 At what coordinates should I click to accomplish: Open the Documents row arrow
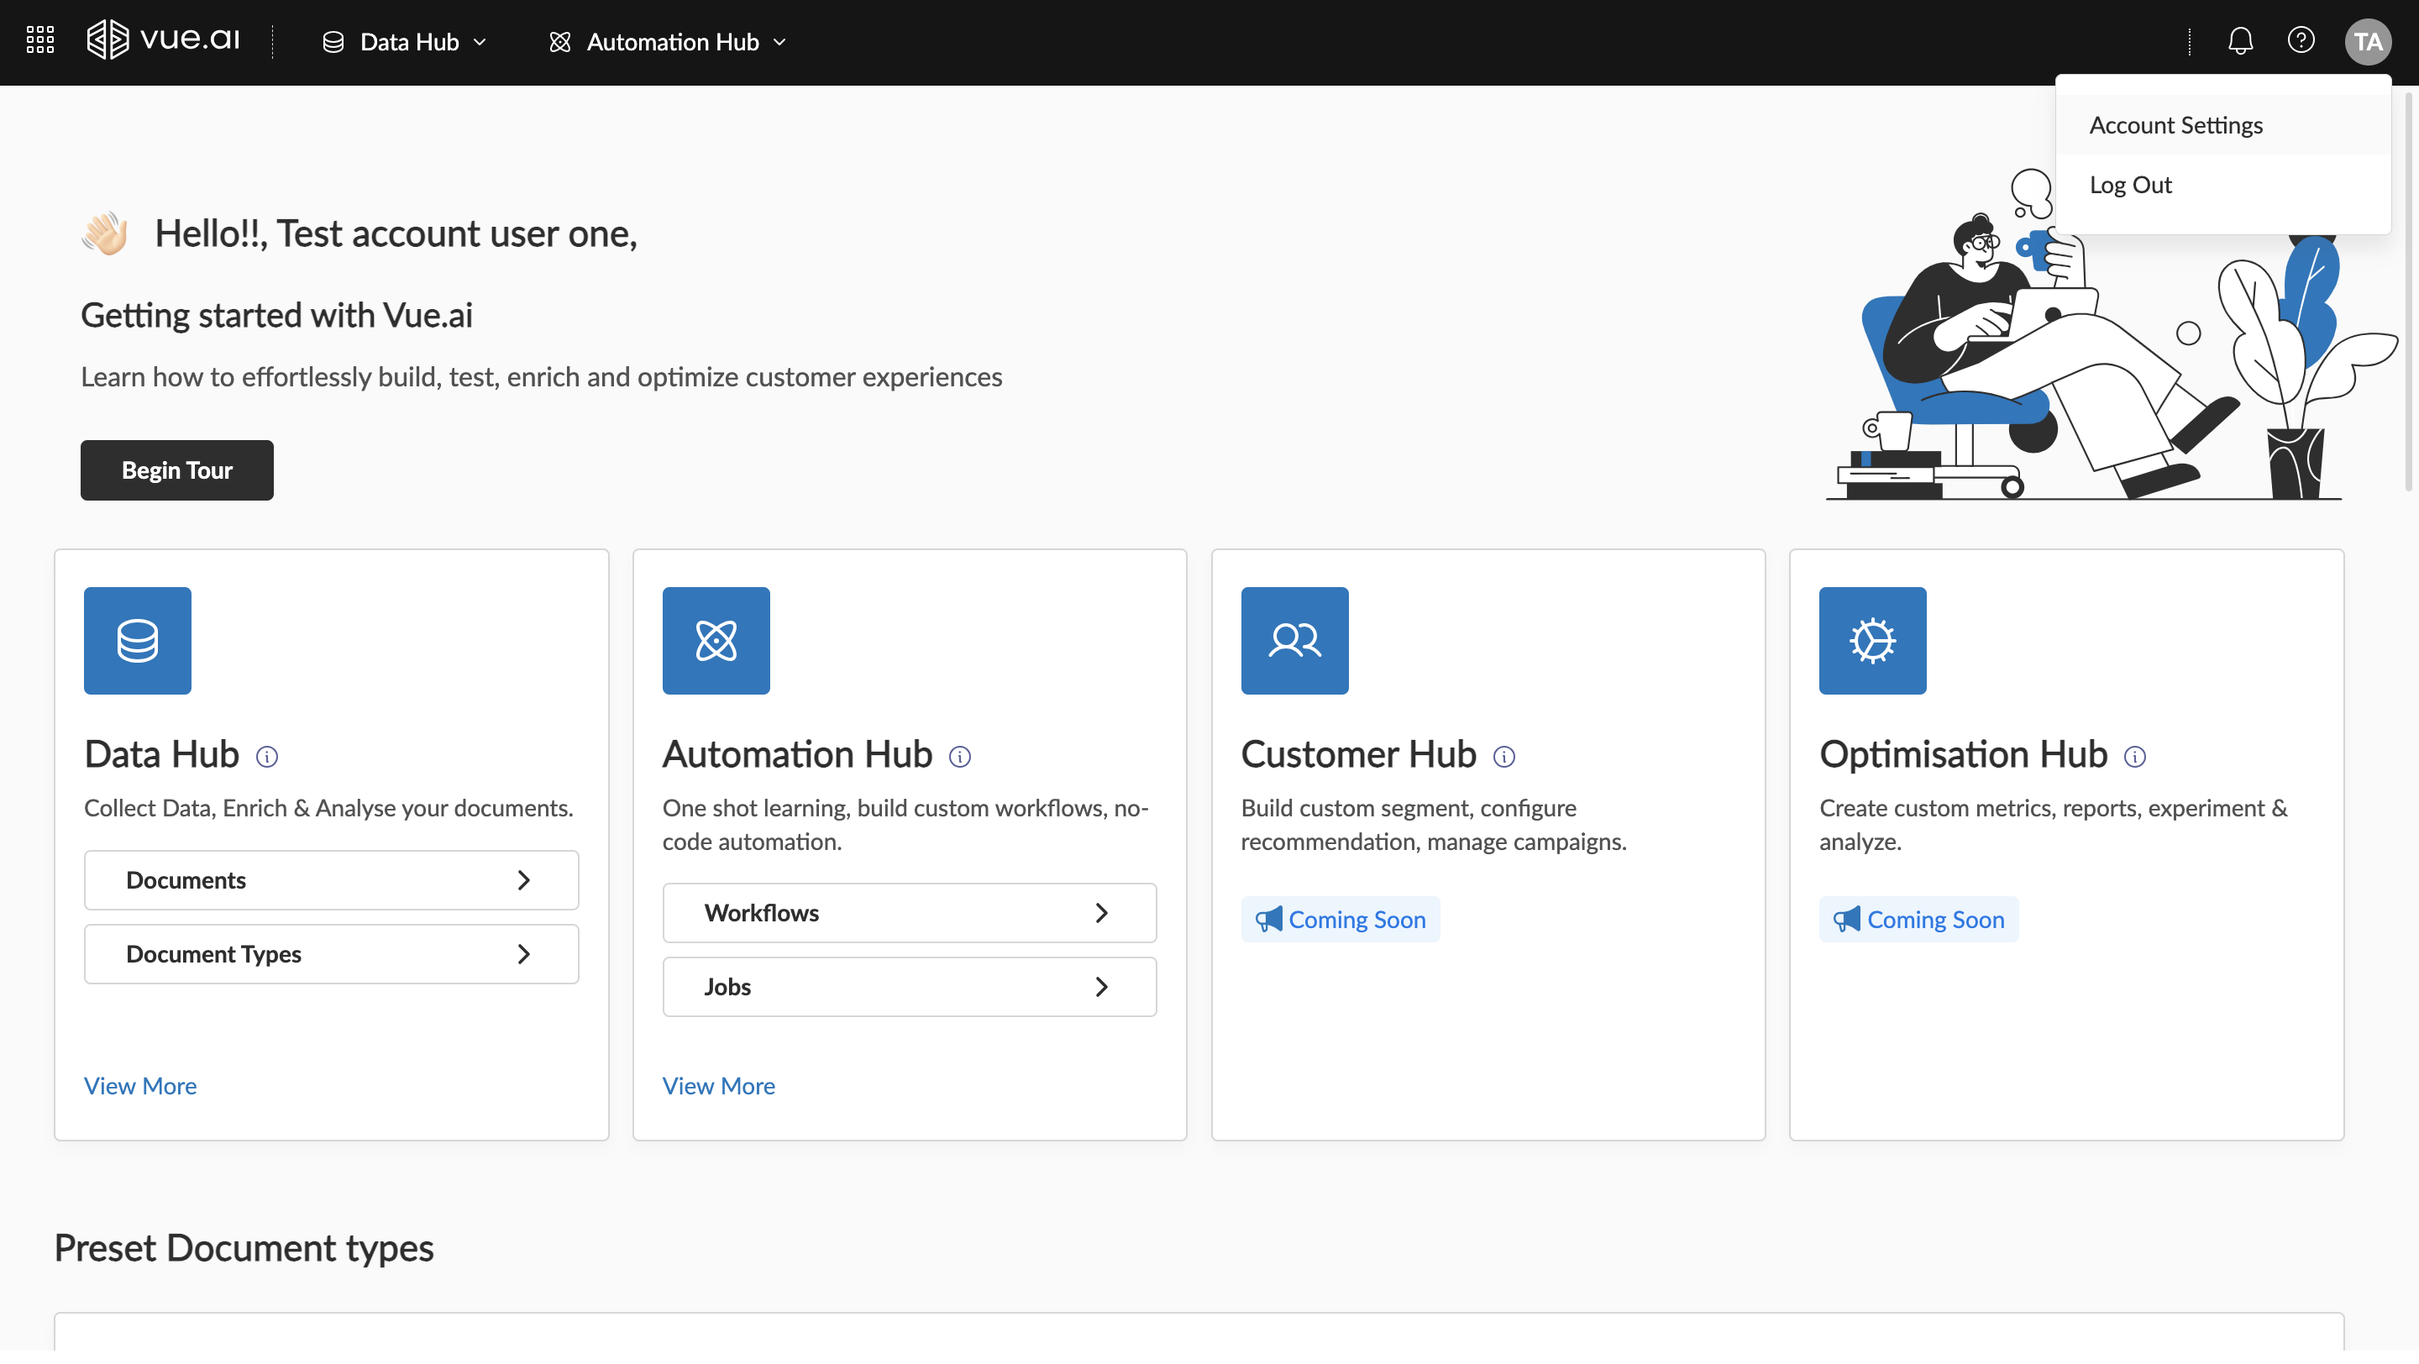(x=524, y=880)
